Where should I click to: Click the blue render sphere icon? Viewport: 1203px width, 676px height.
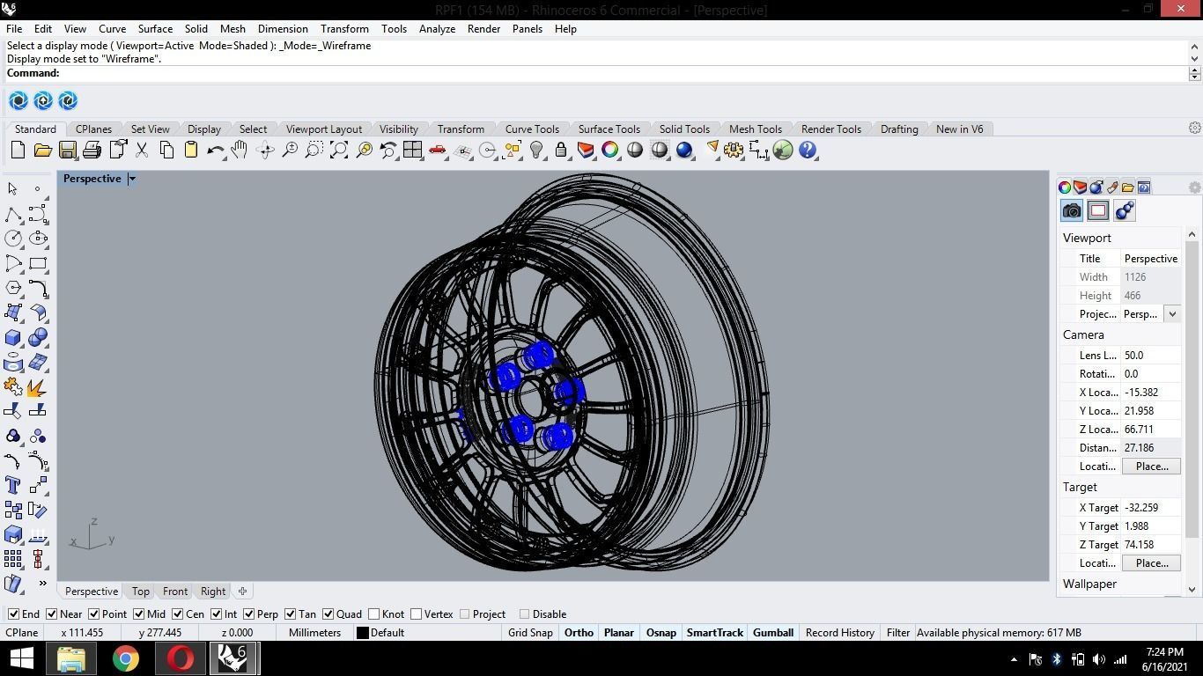[684, 151]
